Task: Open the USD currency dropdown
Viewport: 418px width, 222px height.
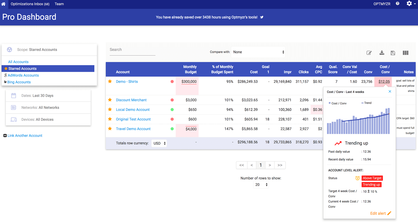Action: coord(159,143)
